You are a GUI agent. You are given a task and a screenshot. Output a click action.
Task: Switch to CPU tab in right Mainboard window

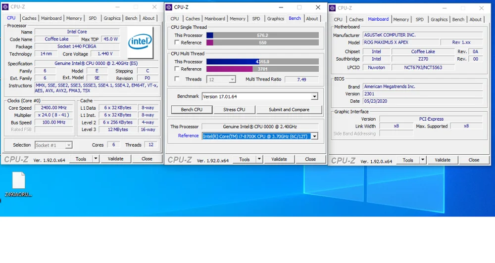(x=338, y=20)
